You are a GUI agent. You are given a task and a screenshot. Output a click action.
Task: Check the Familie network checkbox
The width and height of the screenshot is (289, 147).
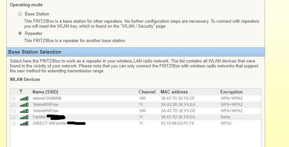(13, 117)
